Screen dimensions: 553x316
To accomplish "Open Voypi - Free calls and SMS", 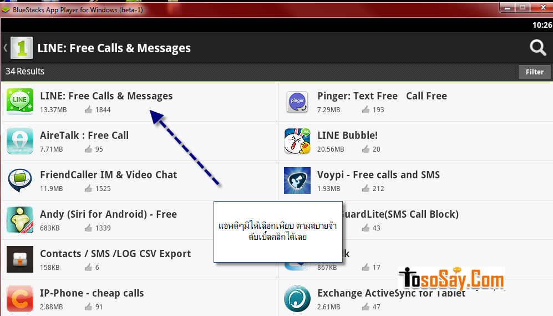I will pyautogui.click(x=378, y=175).
